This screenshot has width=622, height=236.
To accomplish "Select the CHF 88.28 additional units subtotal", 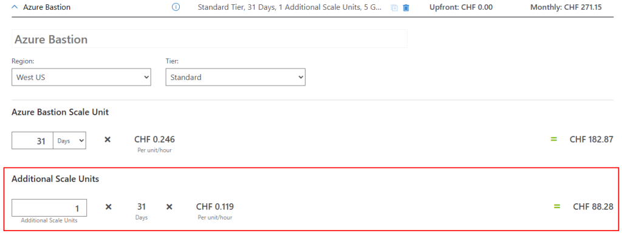I will [593, 206].
